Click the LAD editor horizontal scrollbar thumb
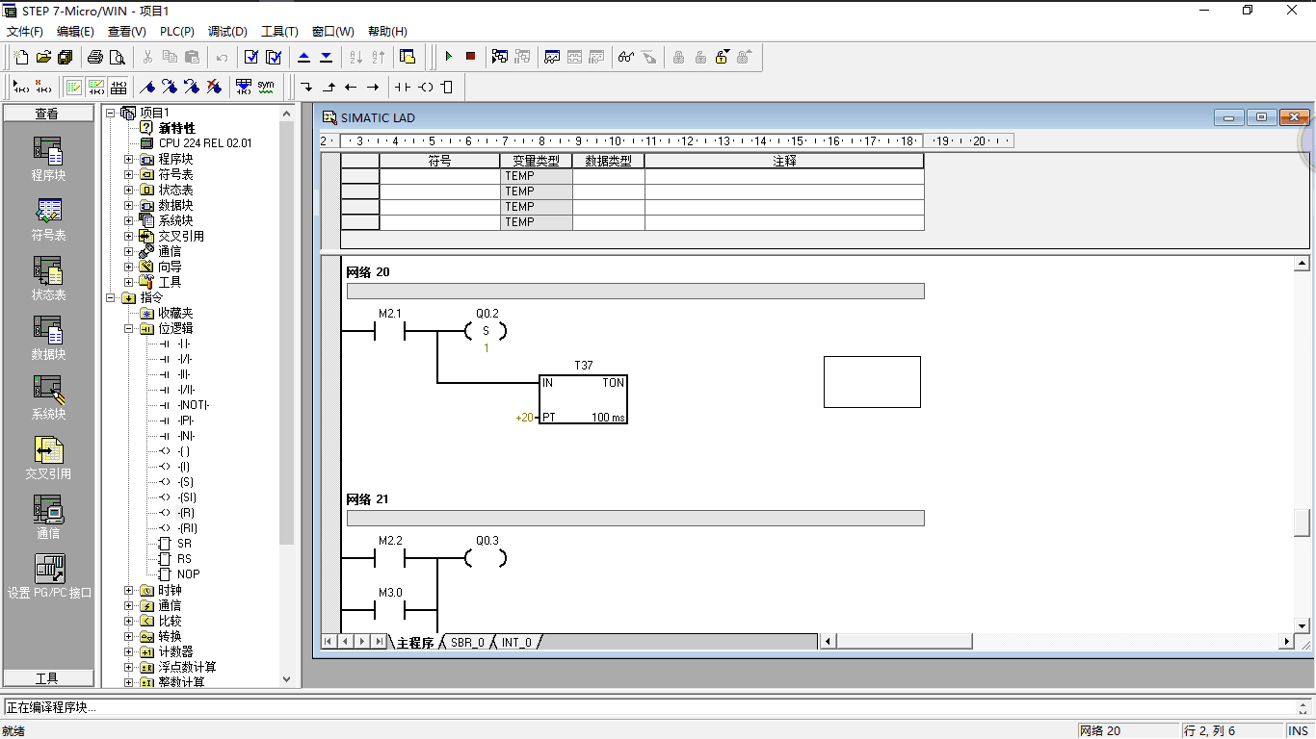 click(x=904, y=641)
